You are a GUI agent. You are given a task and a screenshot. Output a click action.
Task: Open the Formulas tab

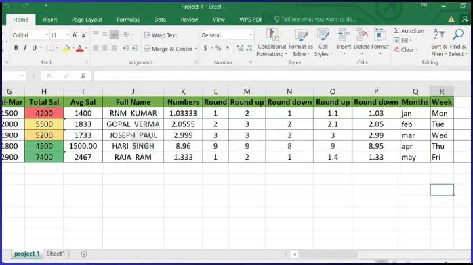128,20
